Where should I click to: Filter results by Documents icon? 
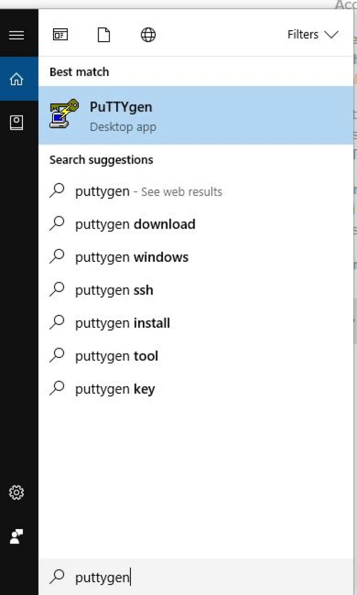click(x=104, y=35)
